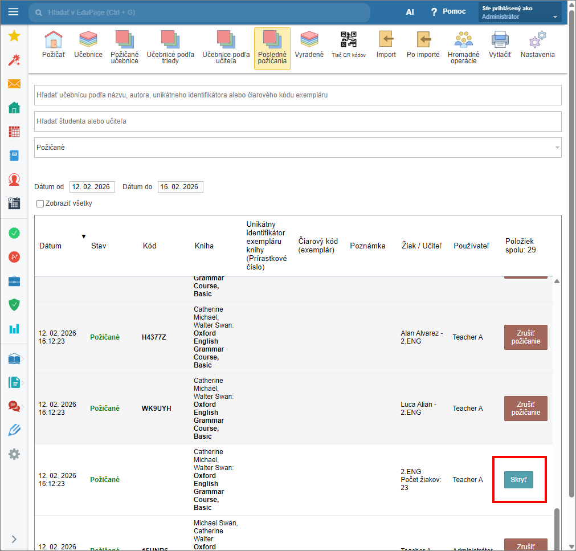Click the star favorites sidebar icon
This screenshot has width=576, height=551.
[x=14, y=36]
